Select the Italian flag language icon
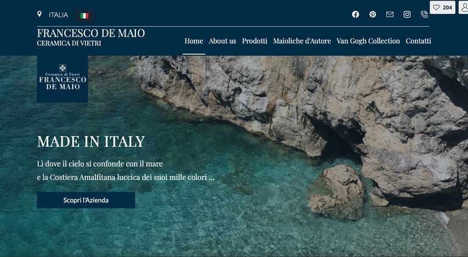 click(x=84, y=15)
